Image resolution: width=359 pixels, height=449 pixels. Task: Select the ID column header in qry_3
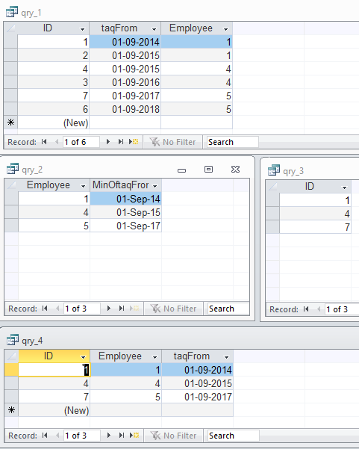coord(315,187)
